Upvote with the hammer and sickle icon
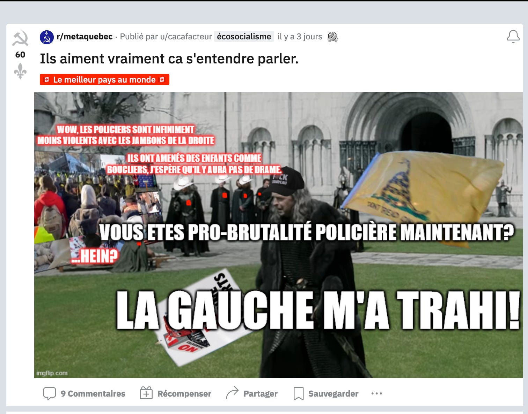 pos(20,38)
